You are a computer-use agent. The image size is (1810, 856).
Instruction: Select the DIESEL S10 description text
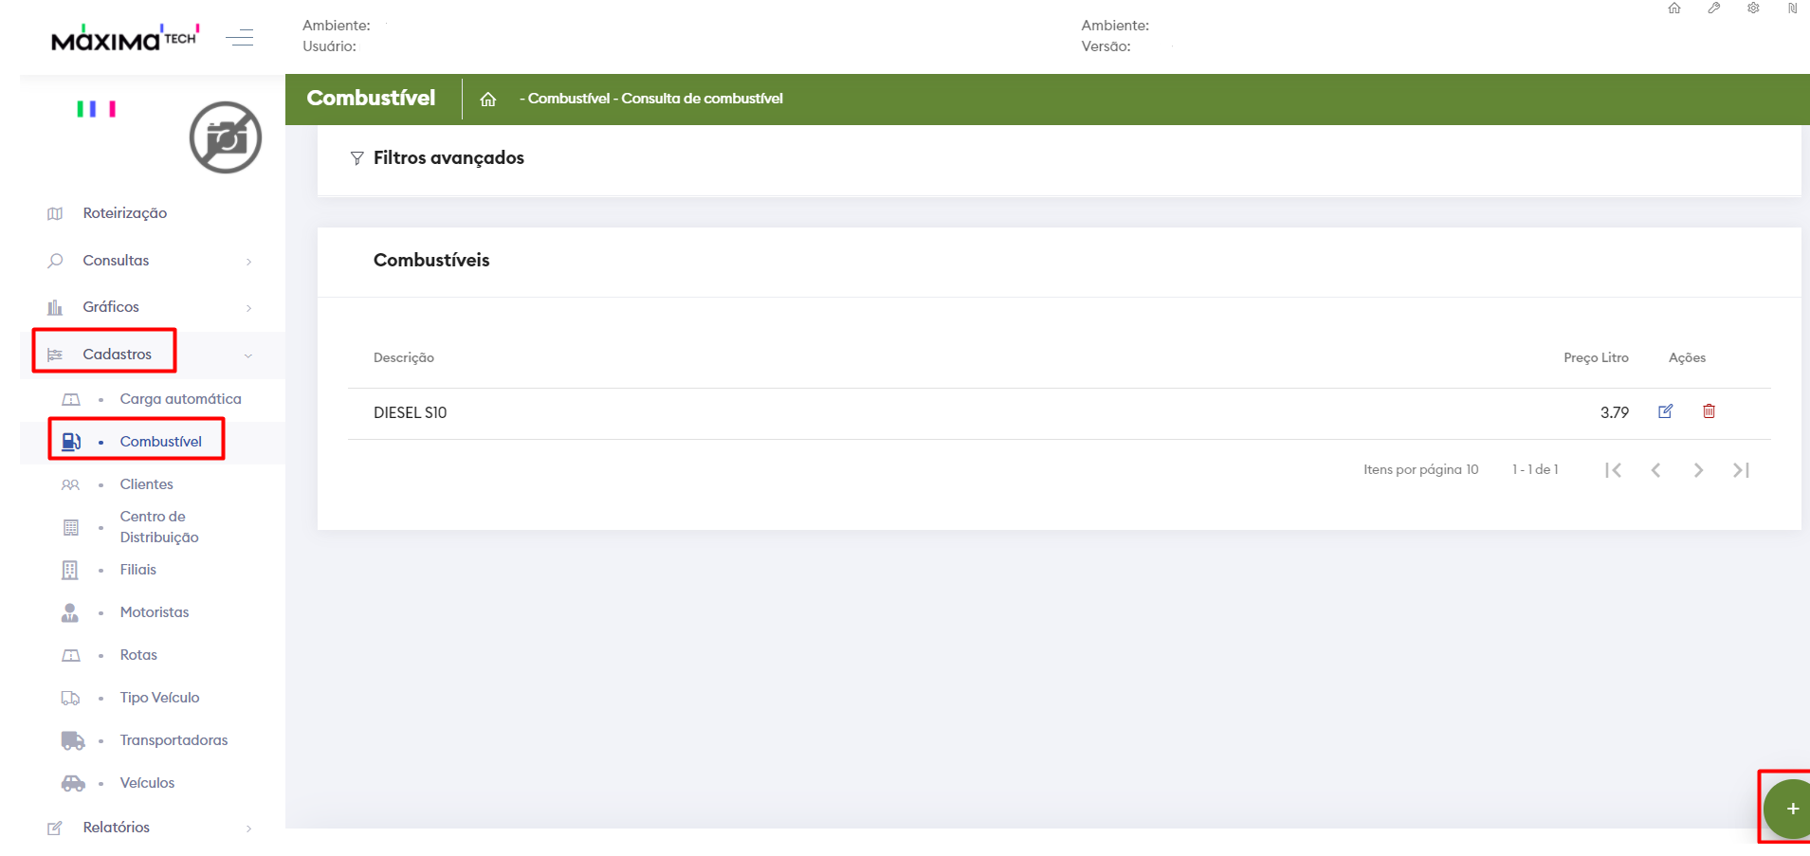point(410,412)
